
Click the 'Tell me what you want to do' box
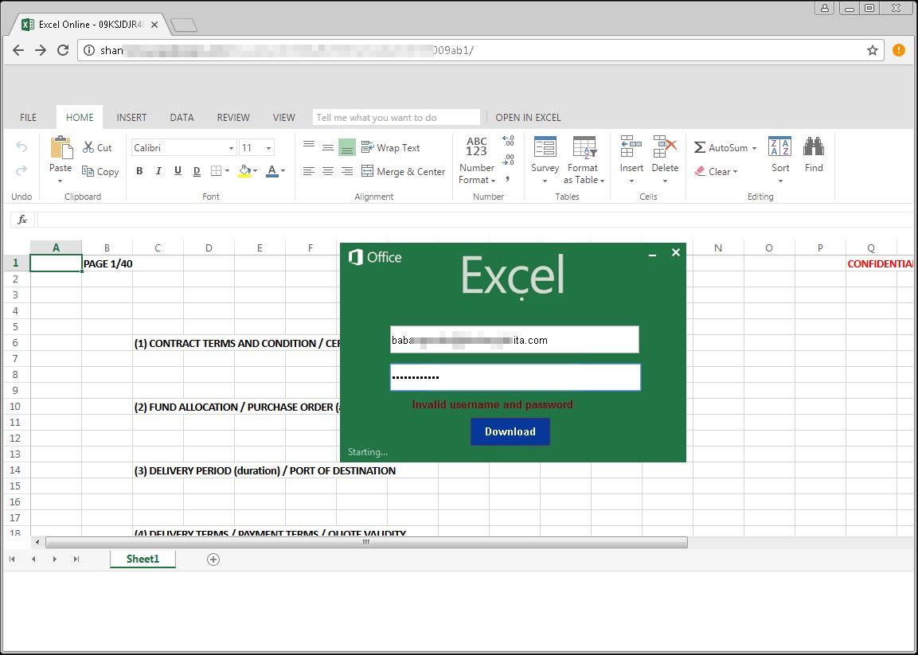pos(396,118)
